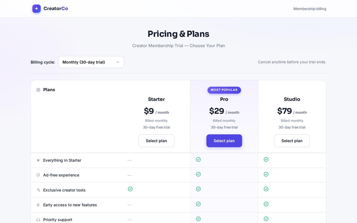Click the CreatorCo sparkle logo icon
Image resolution: width=357 pixels, height=223 pixels.
[x=37, y=9]
